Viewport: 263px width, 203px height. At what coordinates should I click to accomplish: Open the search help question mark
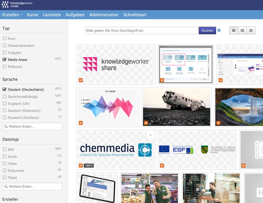coord(219,30)
